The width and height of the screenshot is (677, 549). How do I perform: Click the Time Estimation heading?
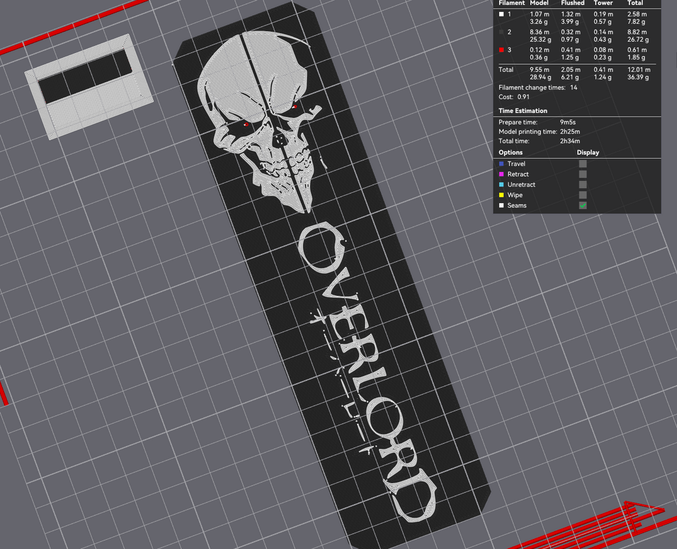[x=522, y=110]
